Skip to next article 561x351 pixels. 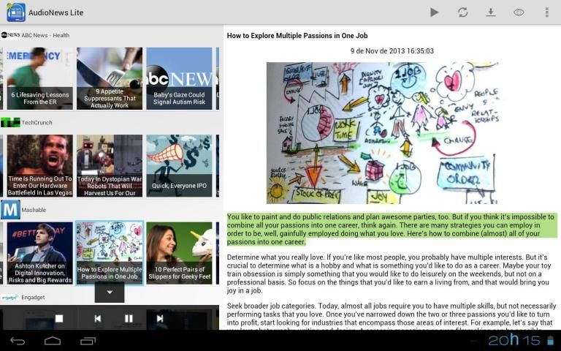pos(160,318)
